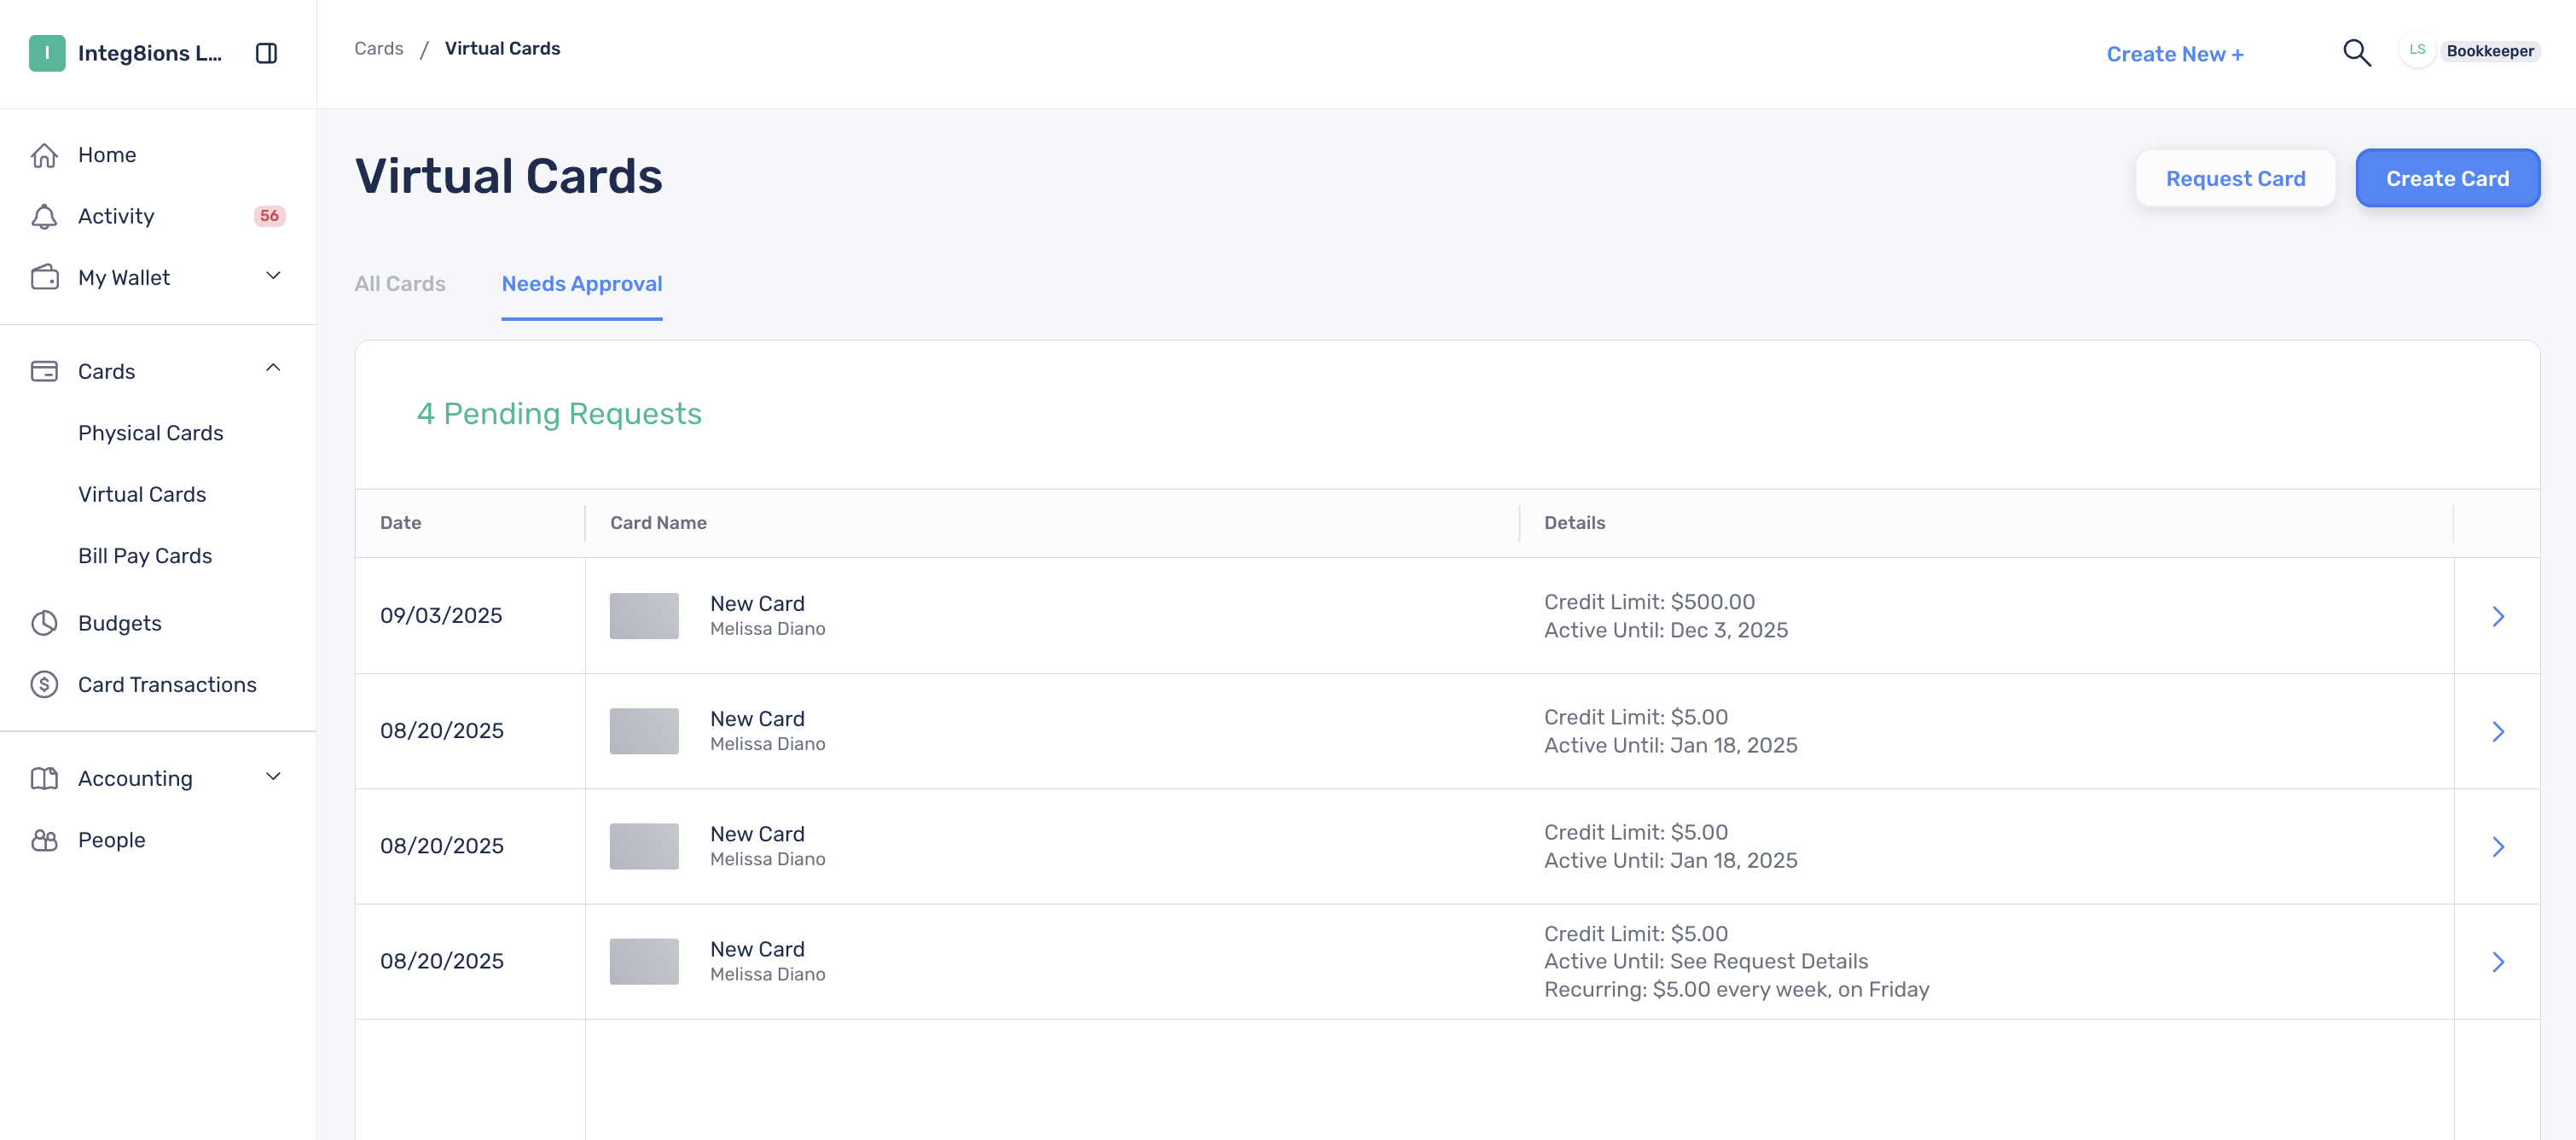The image size is (2576, 1140).
Task: Open the third row request arrow
Action: click(2498, 846)
